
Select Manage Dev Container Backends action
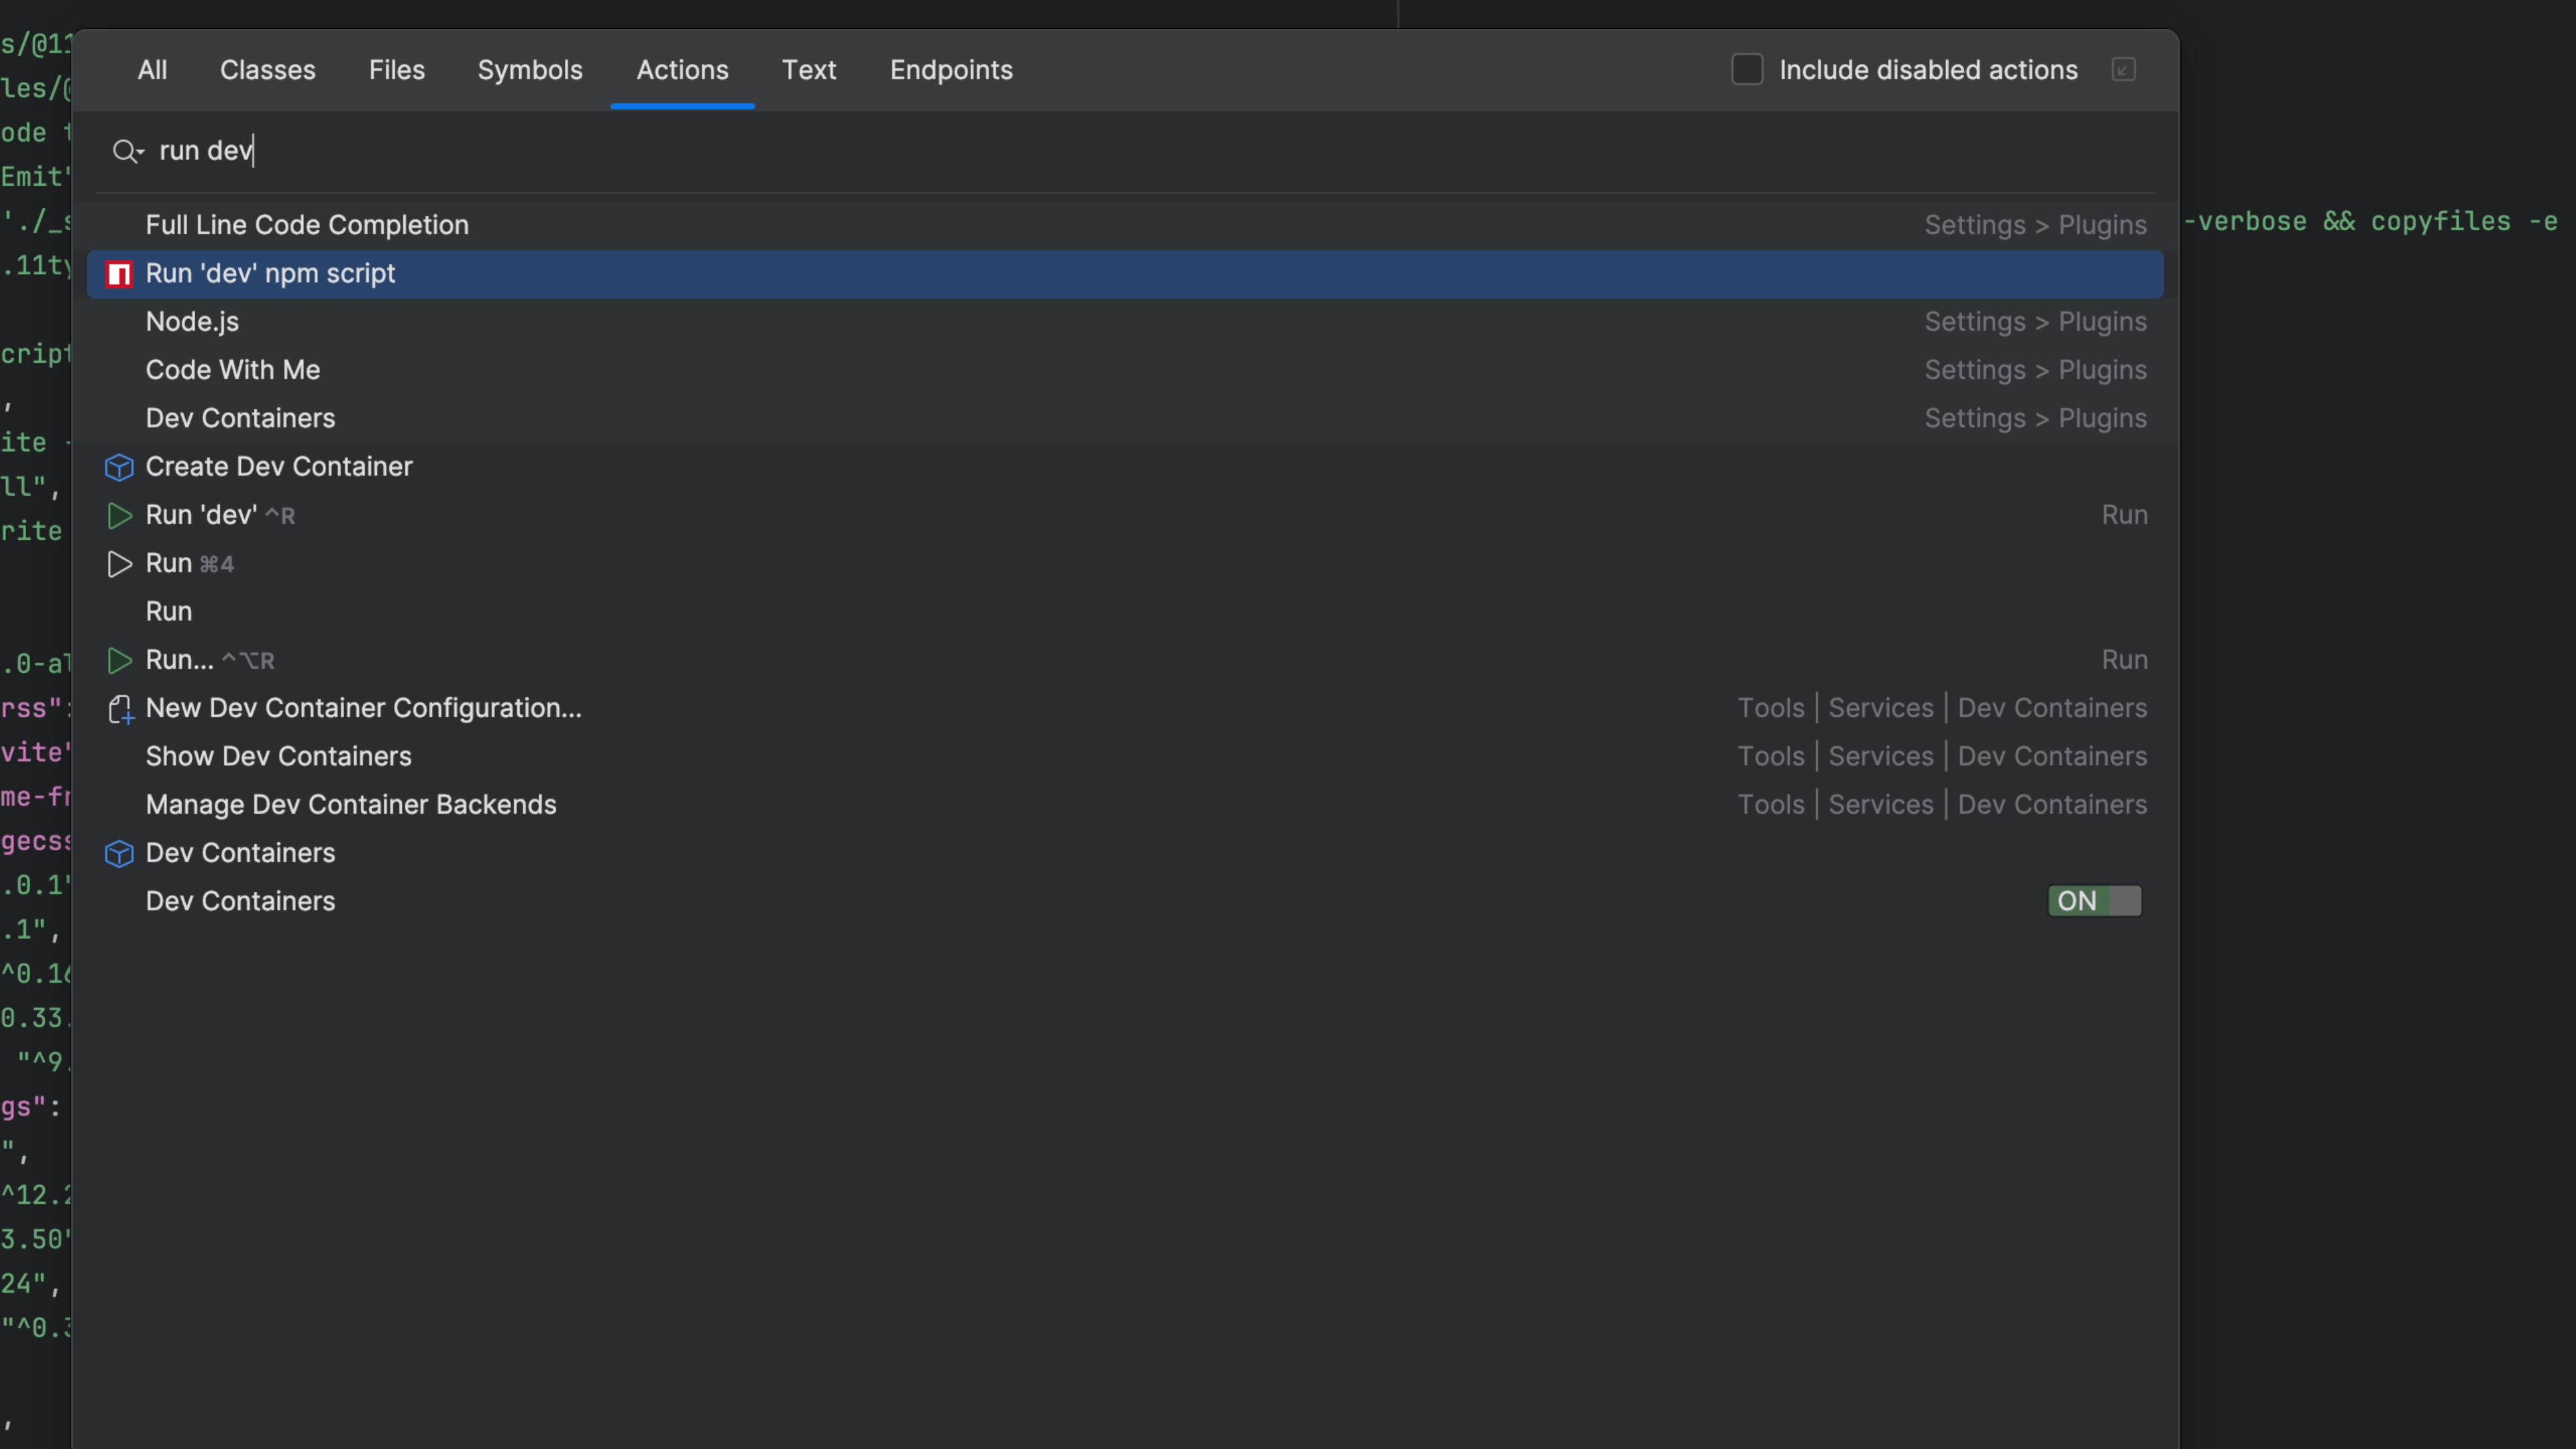click(350, 805)
